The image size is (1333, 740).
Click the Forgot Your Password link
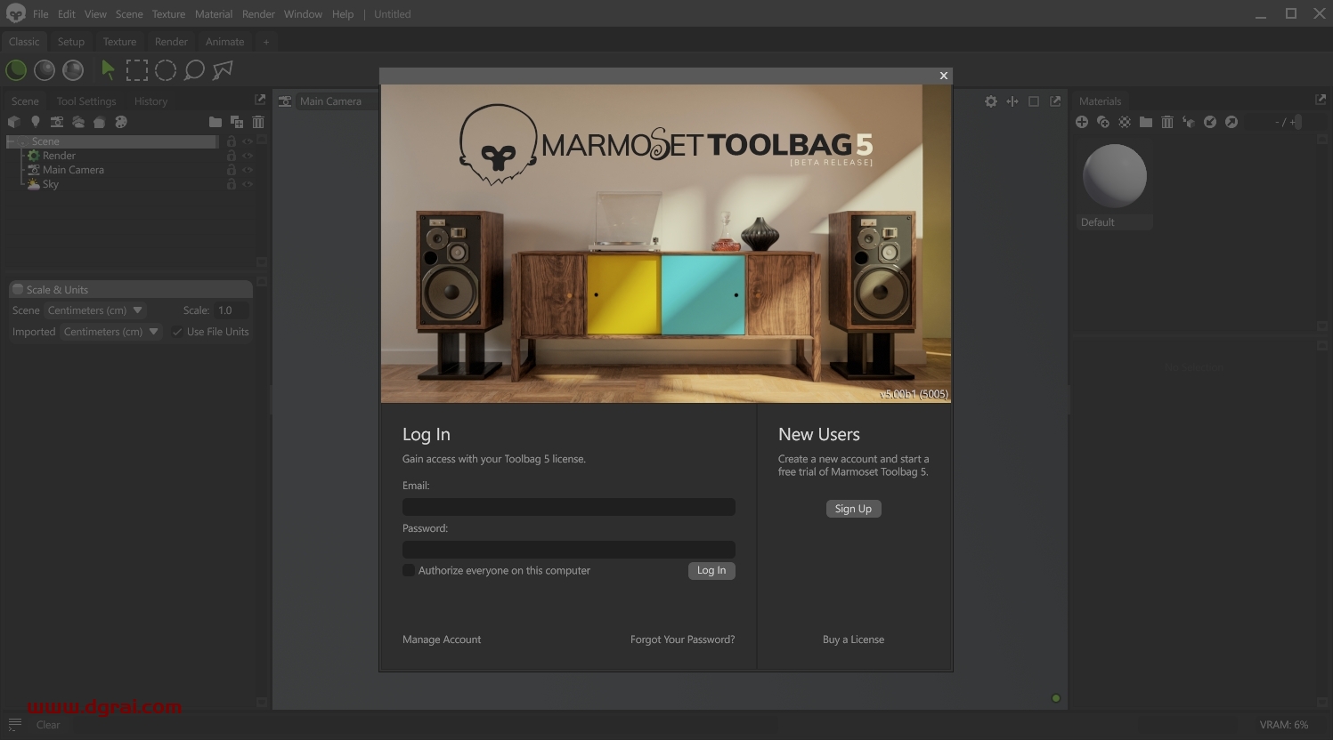pos(682,639)
